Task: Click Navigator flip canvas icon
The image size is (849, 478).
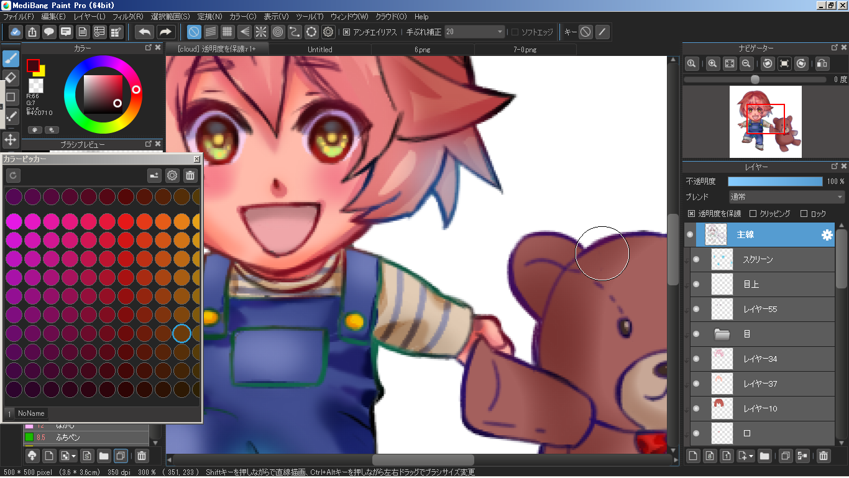Action: coord(822,63)
